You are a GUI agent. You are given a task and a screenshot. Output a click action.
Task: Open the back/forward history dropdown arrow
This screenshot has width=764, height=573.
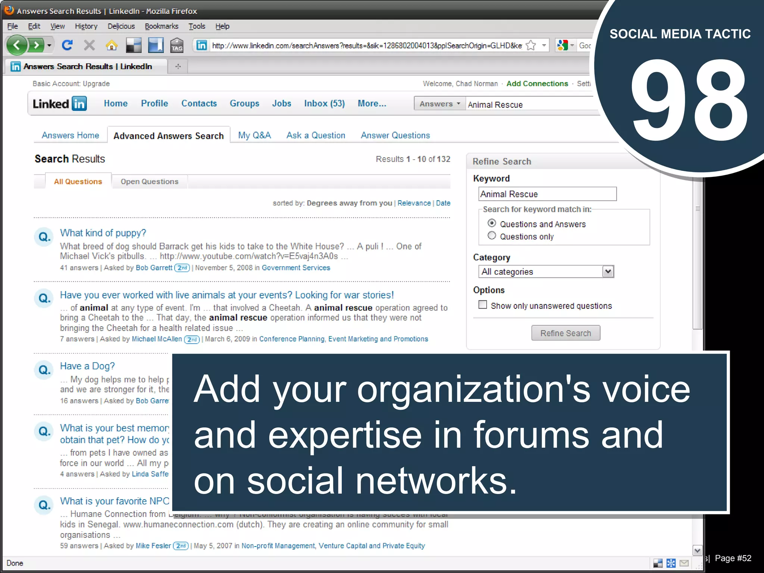[x=49, y=46]
